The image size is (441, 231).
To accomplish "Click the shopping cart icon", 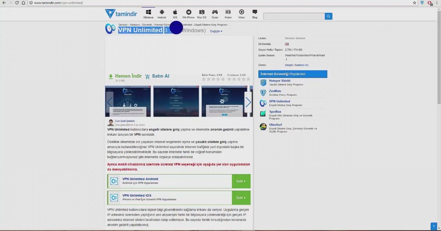I will [147, 77].
